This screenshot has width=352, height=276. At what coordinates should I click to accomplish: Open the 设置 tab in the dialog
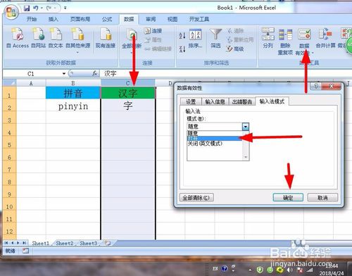[x=191, y=101]
